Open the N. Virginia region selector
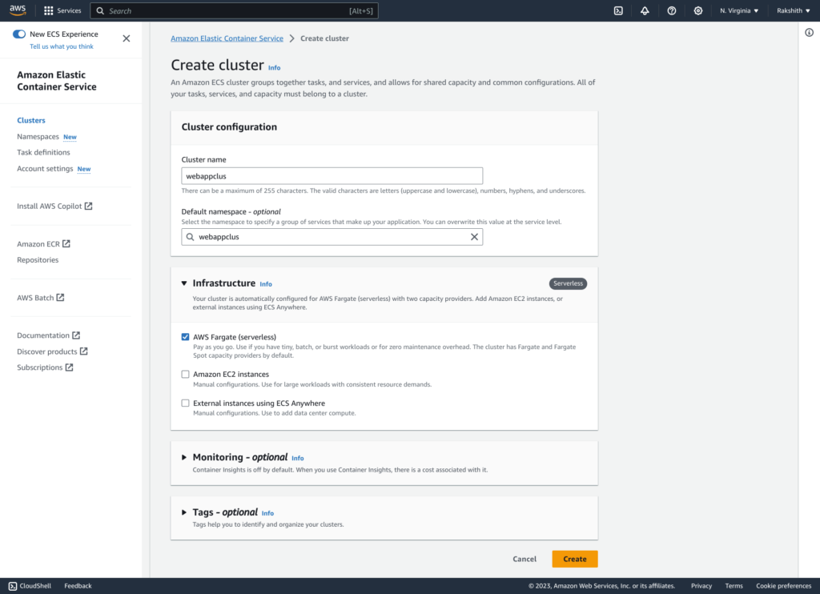Viewport: 820px width, 594px height. 739,10
